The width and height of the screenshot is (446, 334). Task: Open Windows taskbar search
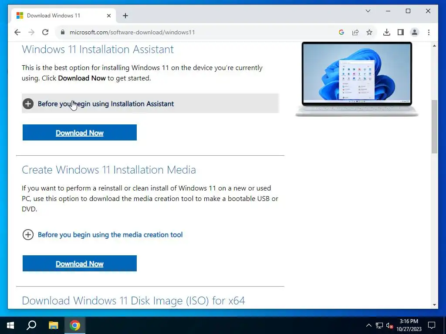pos(31,325)
